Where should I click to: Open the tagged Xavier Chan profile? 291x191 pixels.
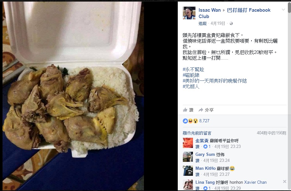pos(255,182)
